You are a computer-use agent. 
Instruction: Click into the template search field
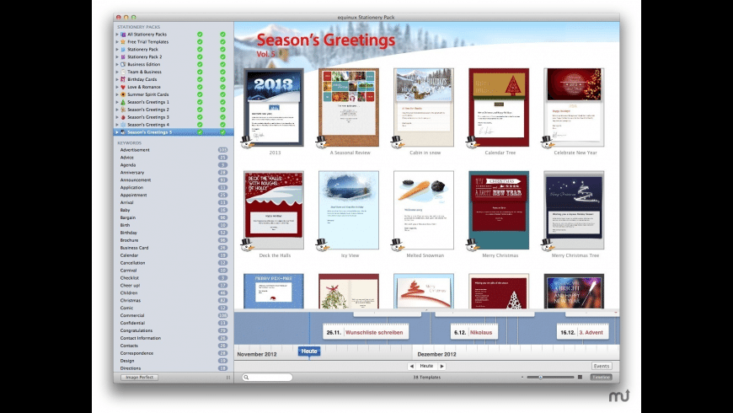pyautogui.click(x=267, y=378)
